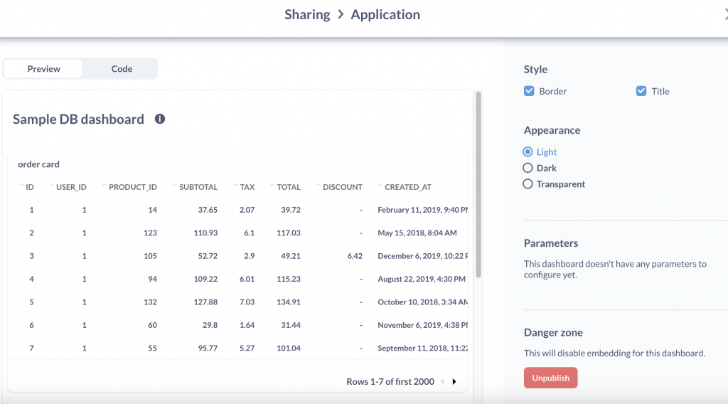Go to previous page of rows

[442, 382]
